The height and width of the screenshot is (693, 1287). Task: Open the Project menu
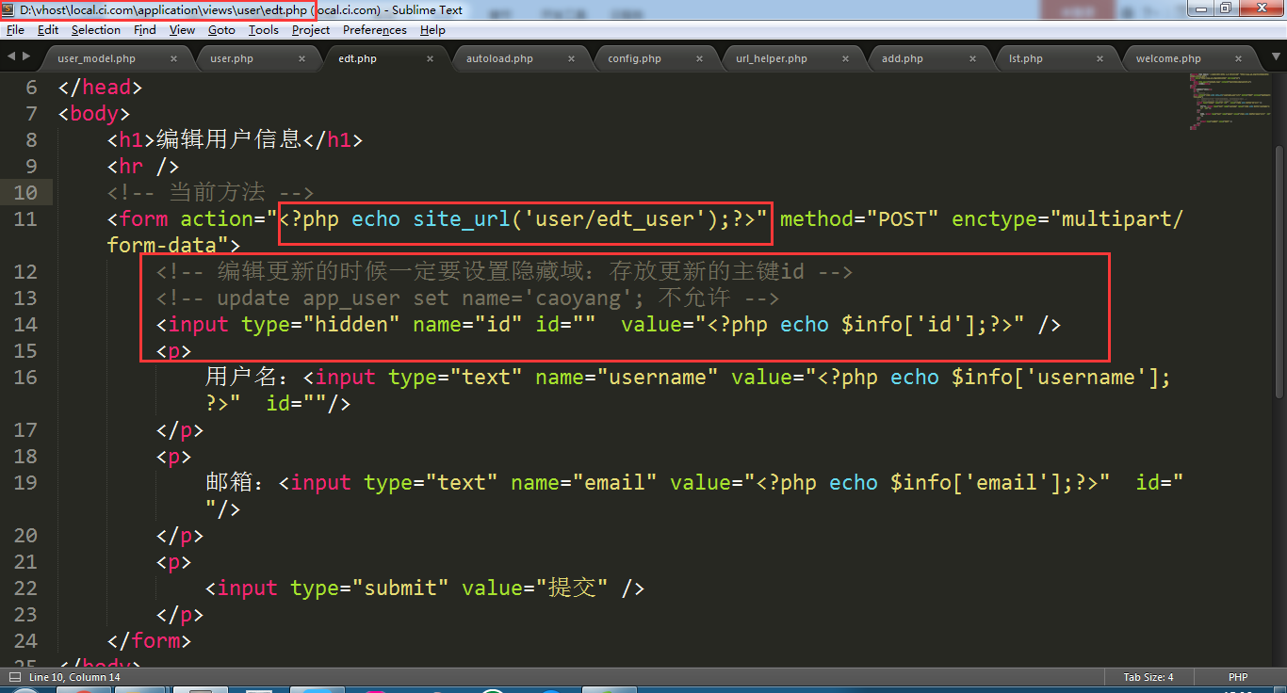[310, 30]
